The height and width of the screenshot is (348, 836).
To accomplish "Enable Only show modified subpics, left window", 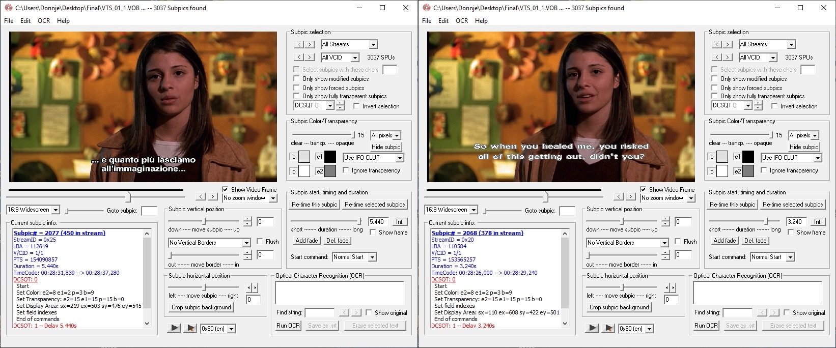I will (x=296, y=79).
